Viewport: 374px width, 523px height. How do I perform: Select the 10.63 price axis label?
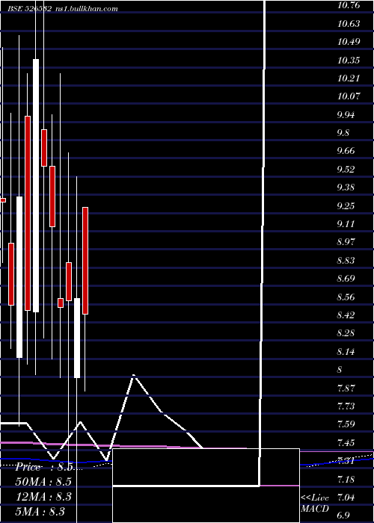(349, 24)
